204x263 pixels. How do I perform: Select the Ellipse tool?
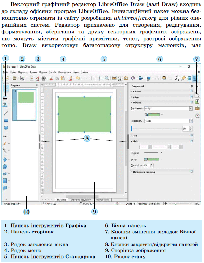coord(6,128)
